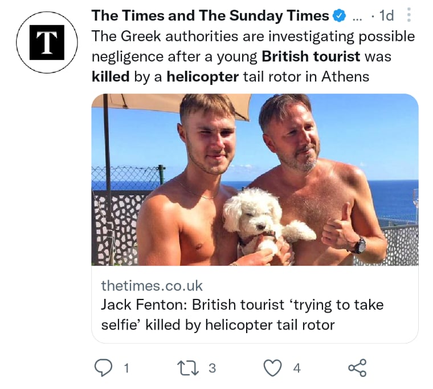Follow the thetimes.co.uk domain link
Screen dimensions: 433x389
[x=152, y=286]
